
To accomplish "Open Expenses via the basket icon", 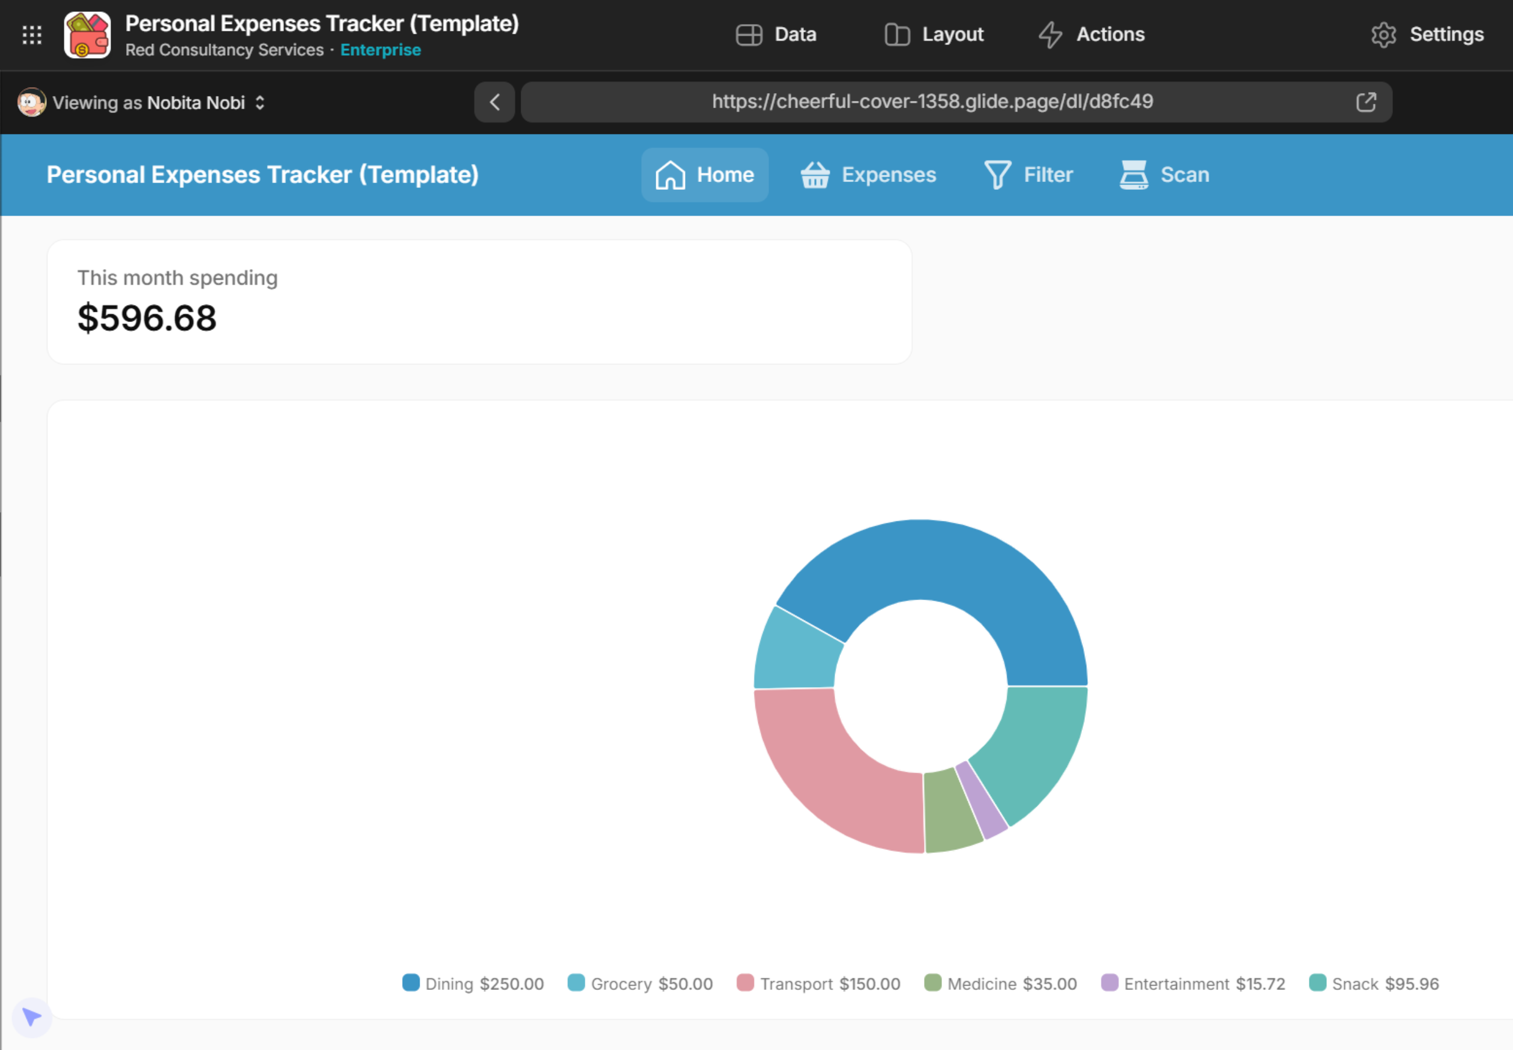I will (815, 175).
